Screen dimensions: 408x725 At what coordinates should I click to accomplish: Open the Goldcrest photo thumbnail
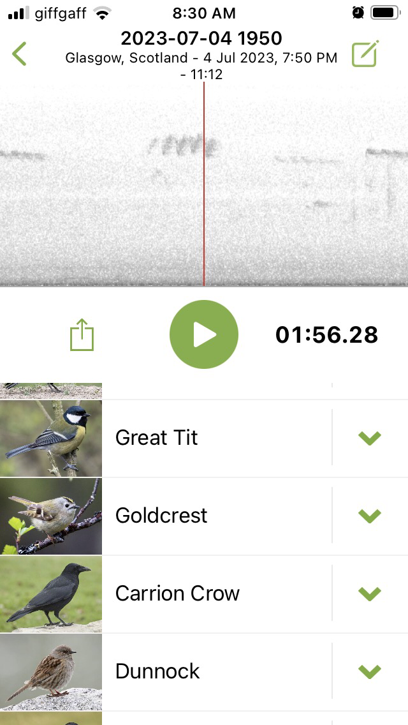pyautogui.click(x=51, y=516)
